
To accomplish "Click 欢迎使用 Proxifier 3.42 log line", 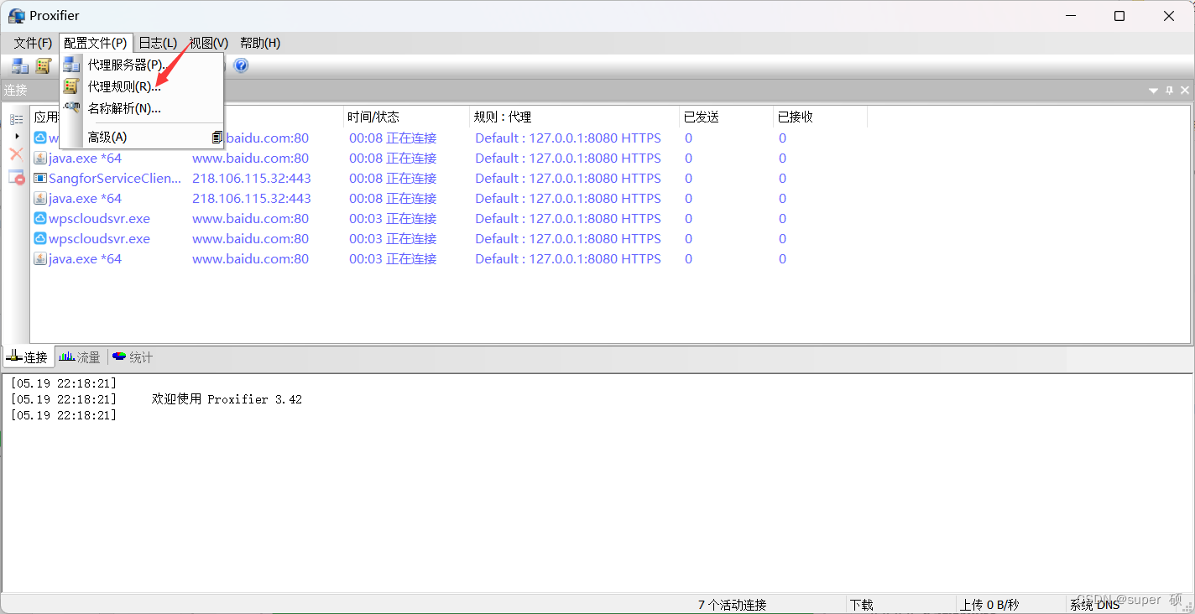I will point(227,399).
